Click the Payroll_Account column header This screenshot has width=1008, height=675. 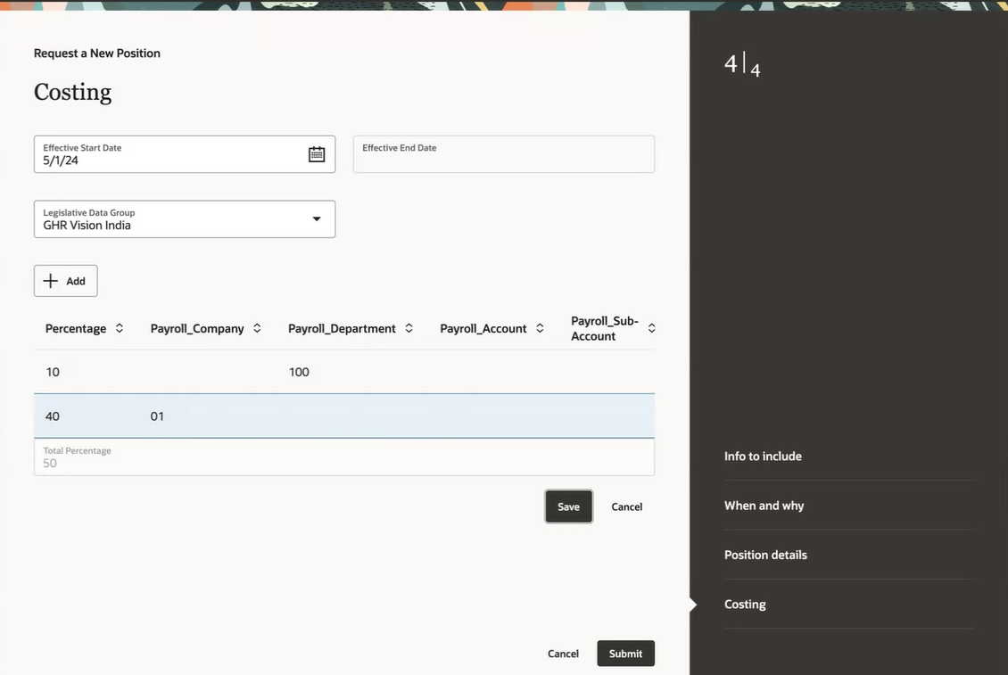pos(483,328)
